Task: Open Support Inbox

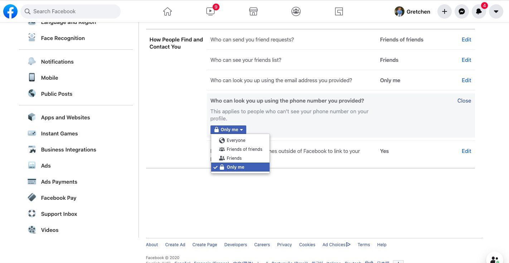Action: [59, 214]
